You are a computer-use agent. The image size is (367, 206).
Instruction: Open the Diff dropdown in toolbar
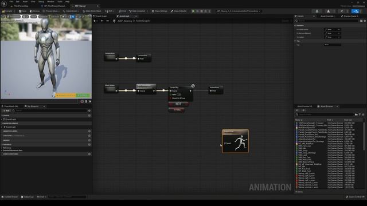point(110,11)
